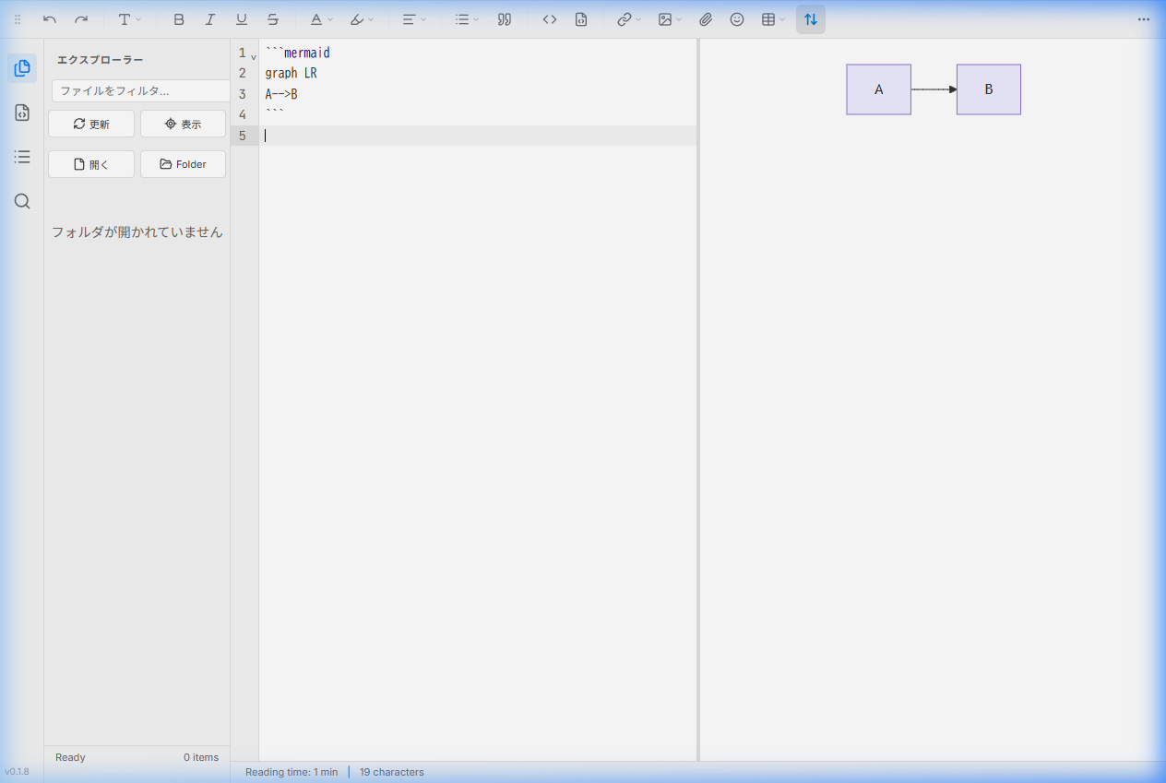
Task: Click the 更新 refresh button
Action: pyautogui.click(x=91, y=124)
